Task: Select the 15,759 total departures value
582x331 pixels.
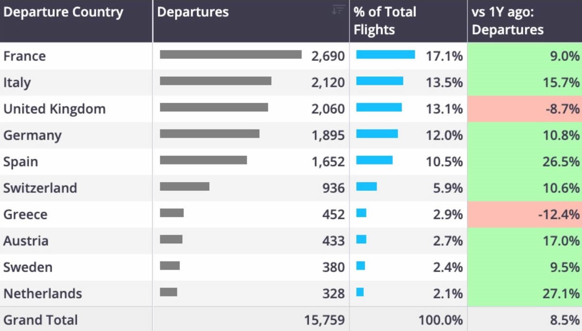Action: tap(324, 320)
